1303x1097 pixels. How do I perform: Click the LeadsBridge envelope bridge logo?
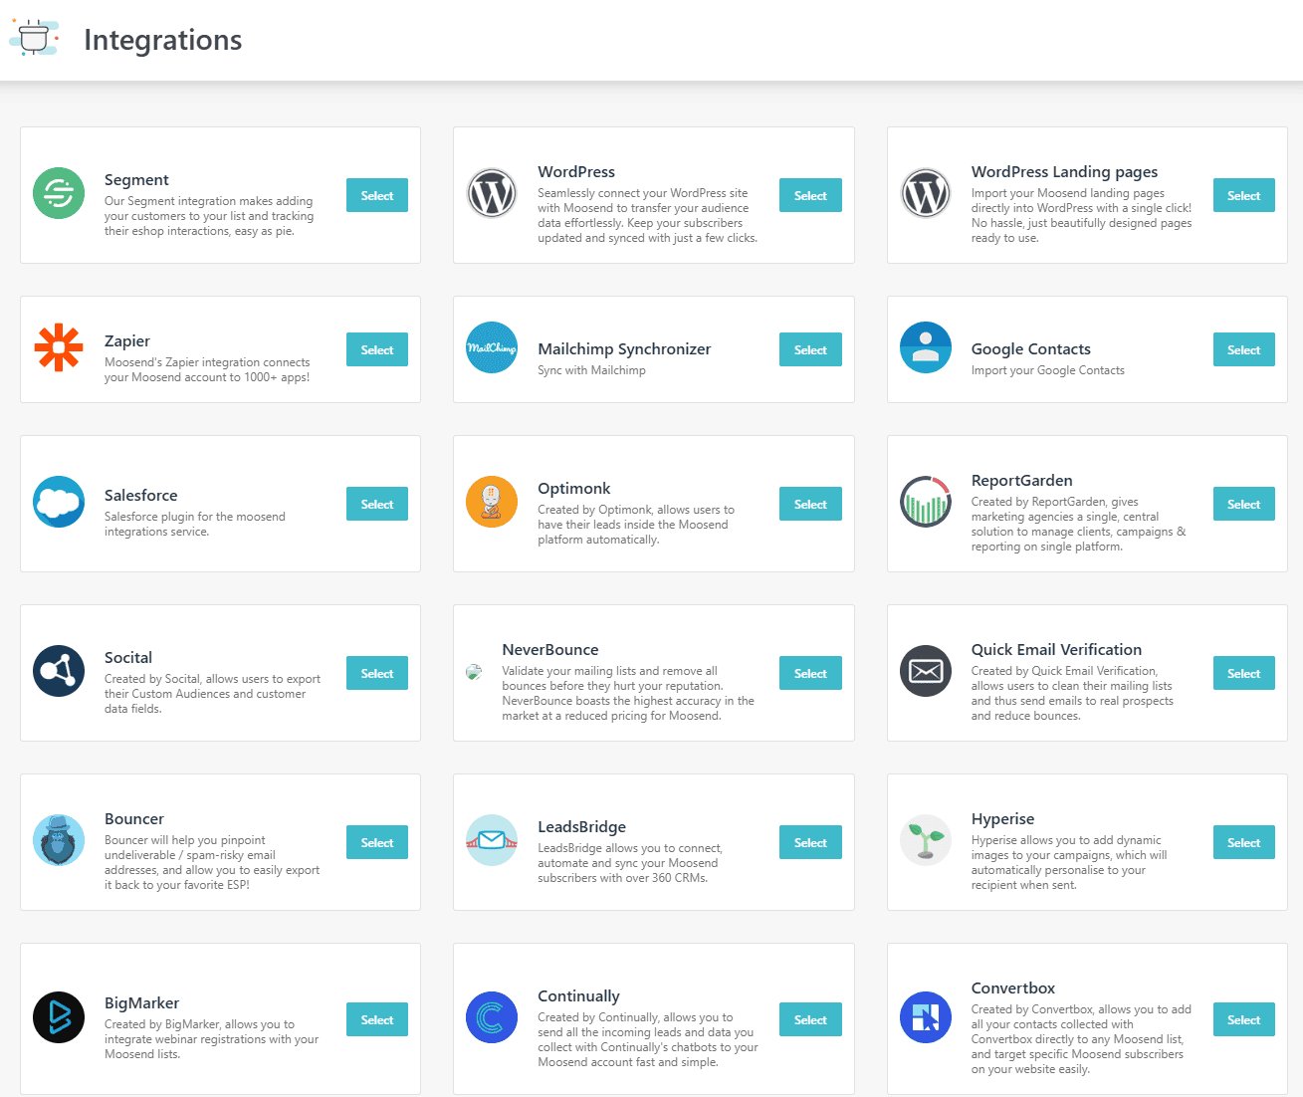coord(492,840)
